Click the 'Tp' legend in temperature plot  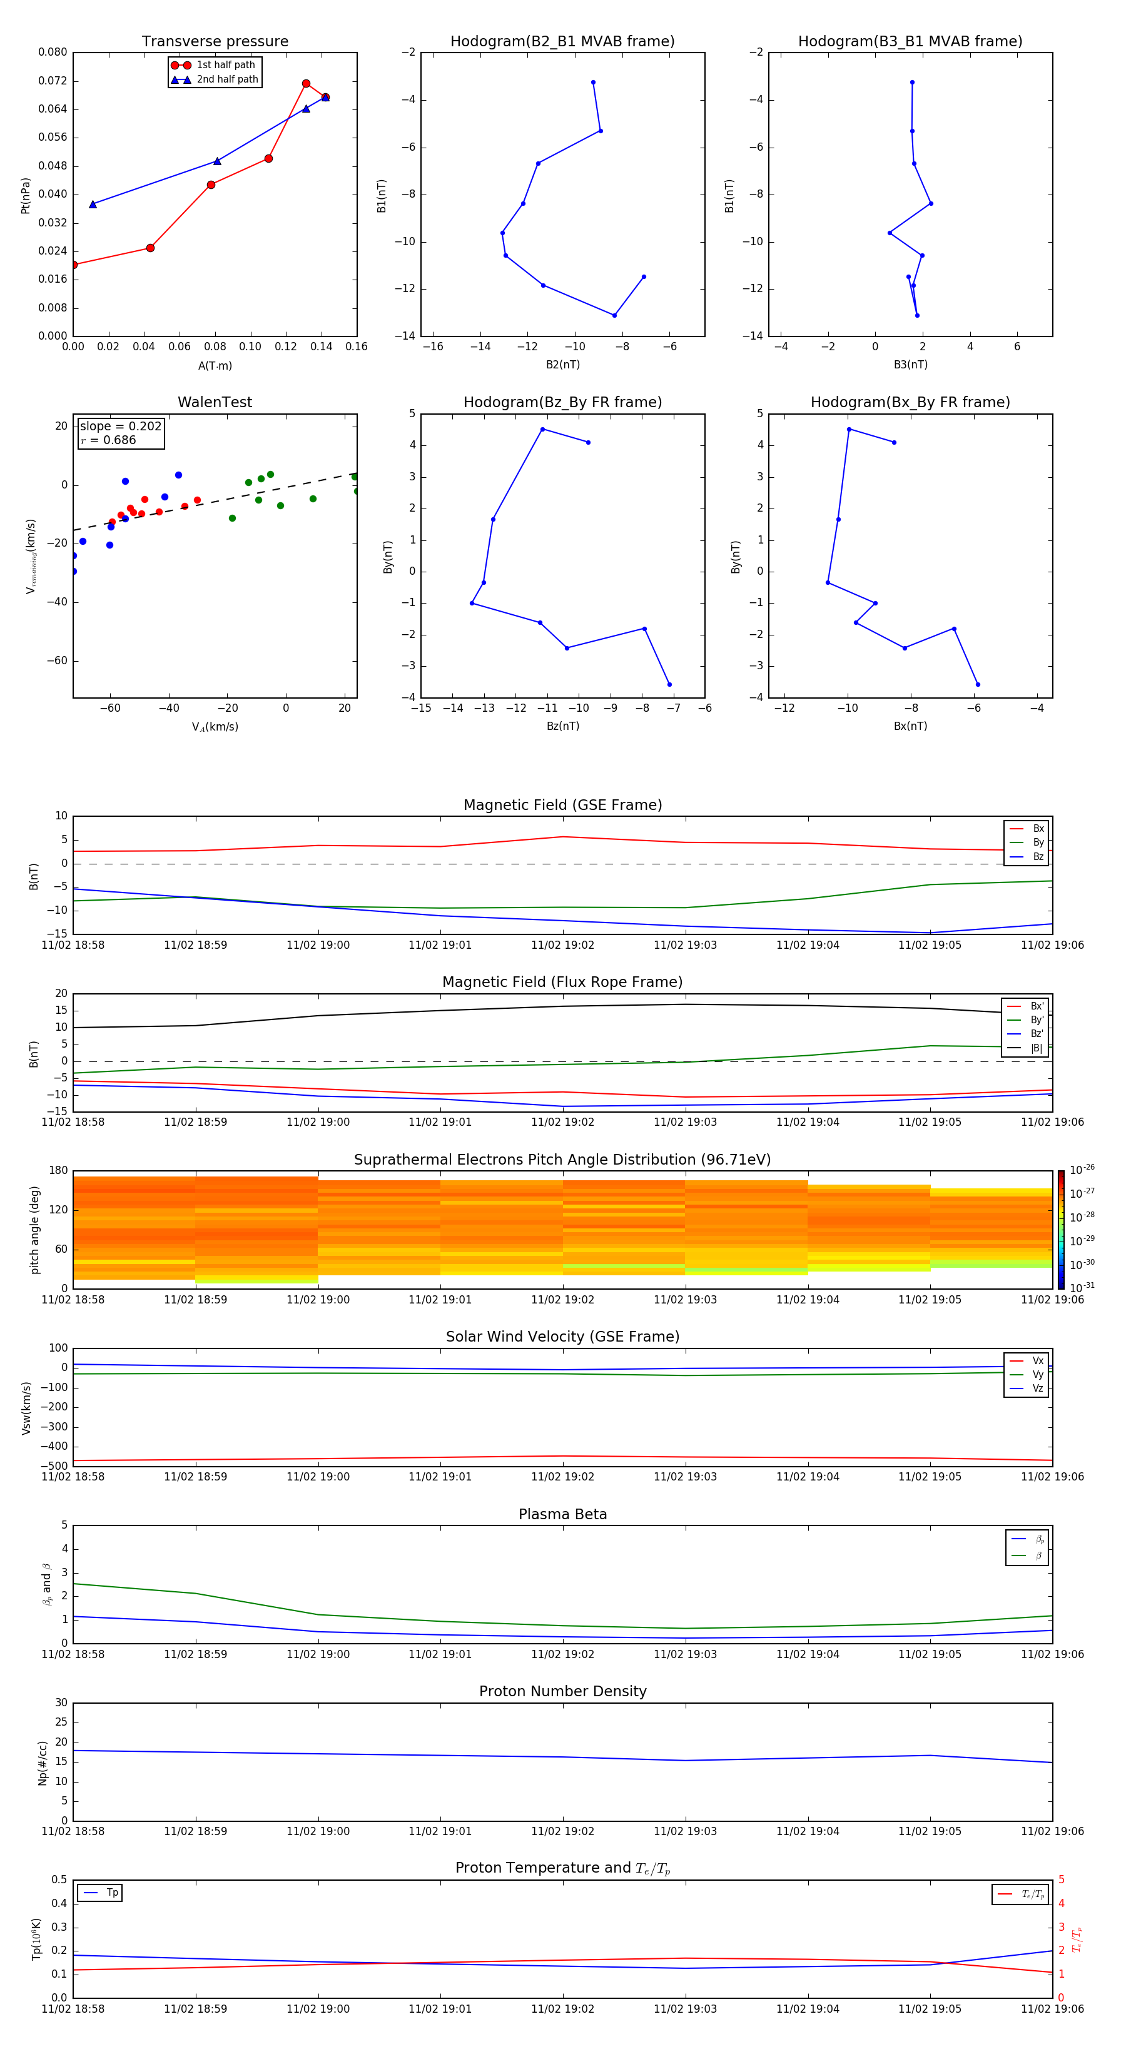(100, 1893)
